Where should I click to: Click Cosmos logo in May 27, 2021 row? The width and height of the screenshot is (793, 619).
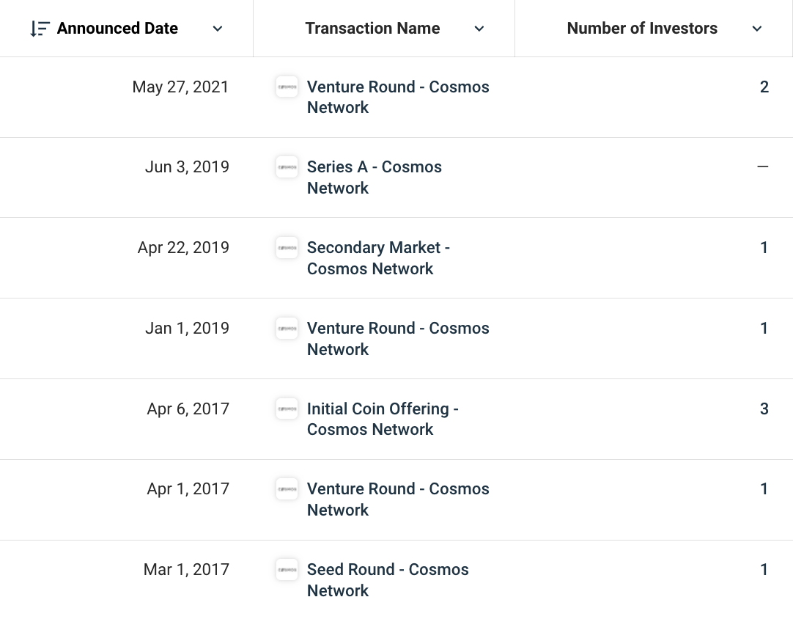click(x=287, y=87)
